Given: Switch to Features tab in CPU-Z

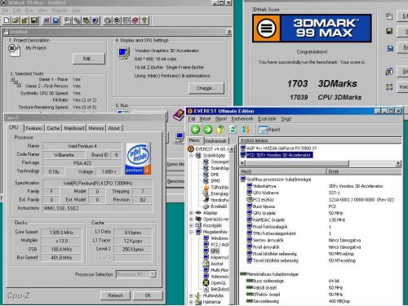Looking at the screenshot, I should (34, 128).
